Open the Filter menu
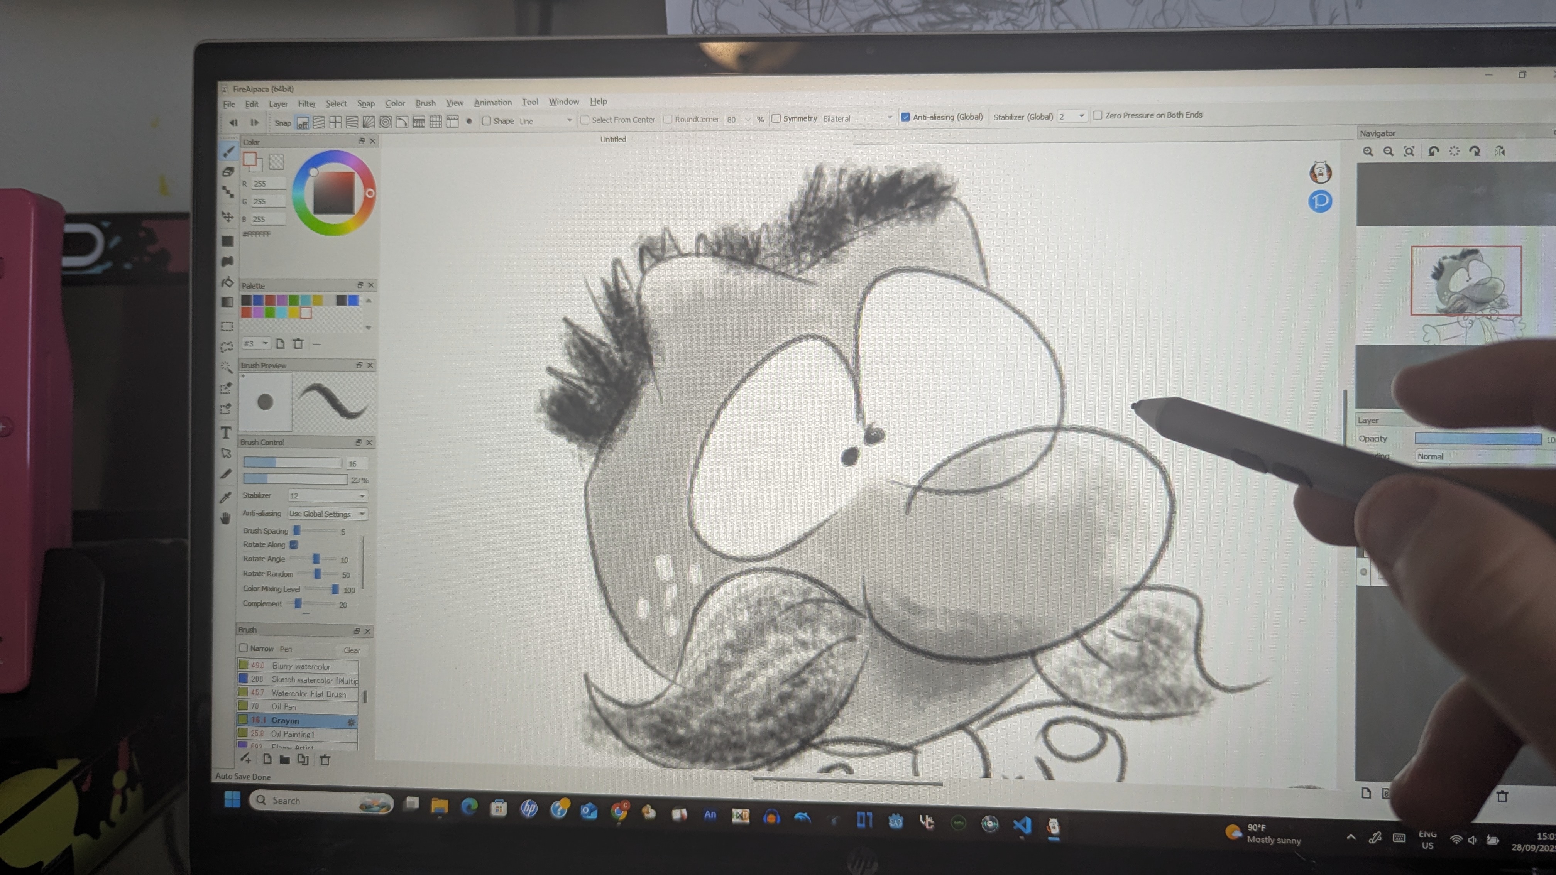1556x875 pixels. click(306, 104)
